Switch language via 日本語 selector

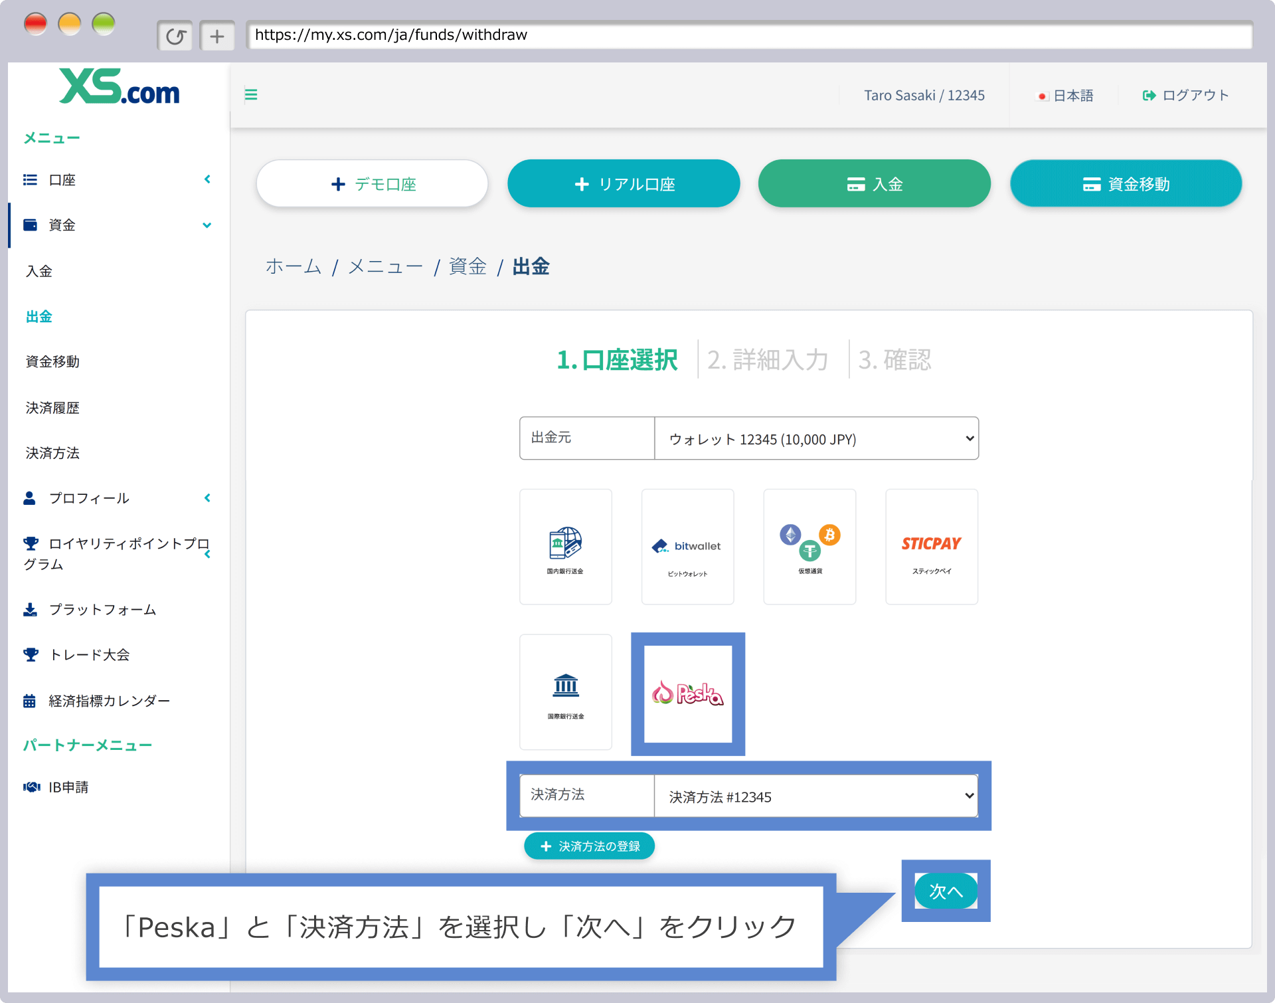[x=1074, y=96]
